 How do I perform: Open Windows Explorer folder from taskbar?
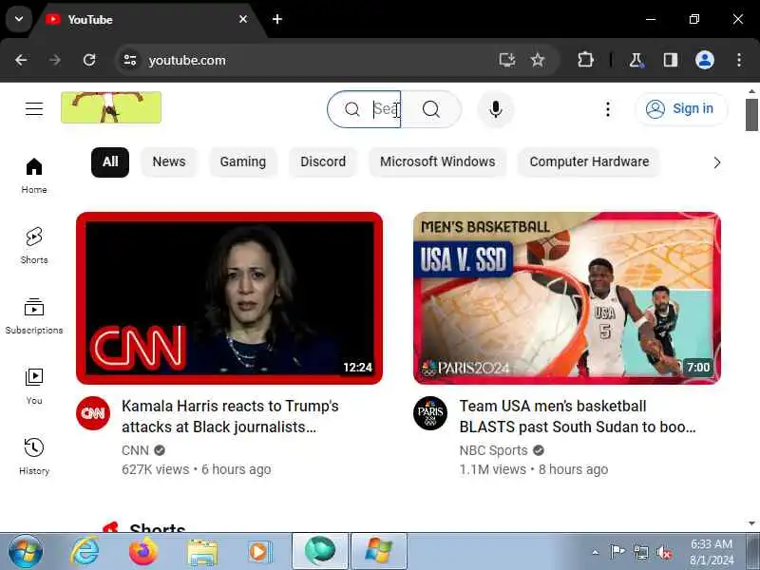pos(202,553)
